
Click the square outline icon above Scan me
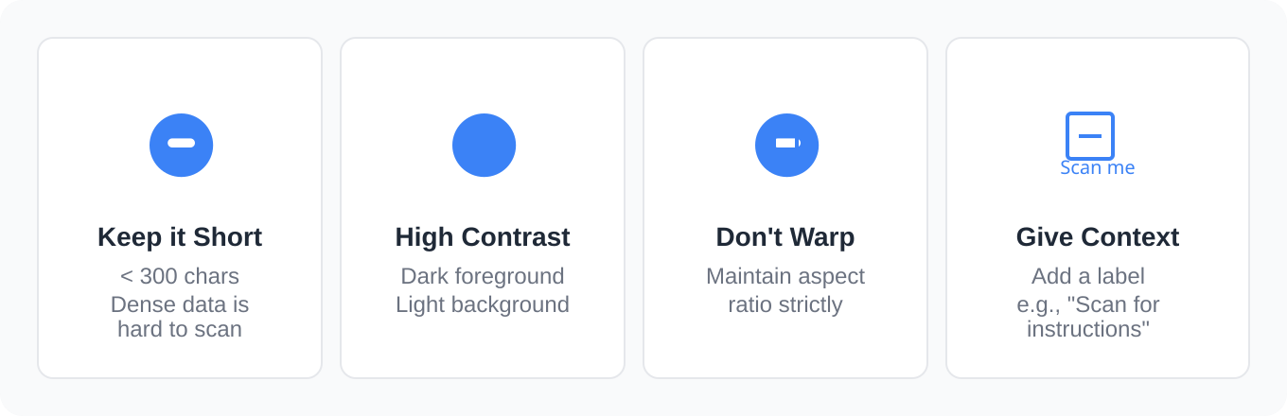(1089, 135)
